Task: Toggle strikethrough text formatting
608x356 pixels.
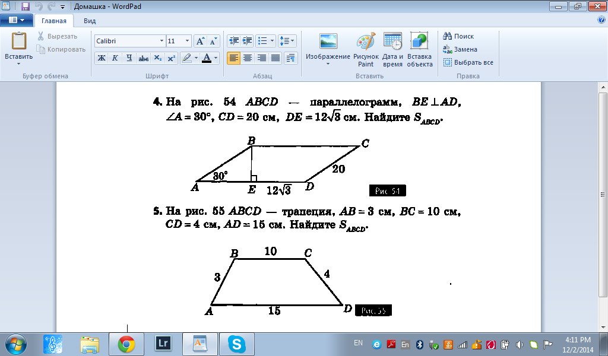Action: coord(143,58)
